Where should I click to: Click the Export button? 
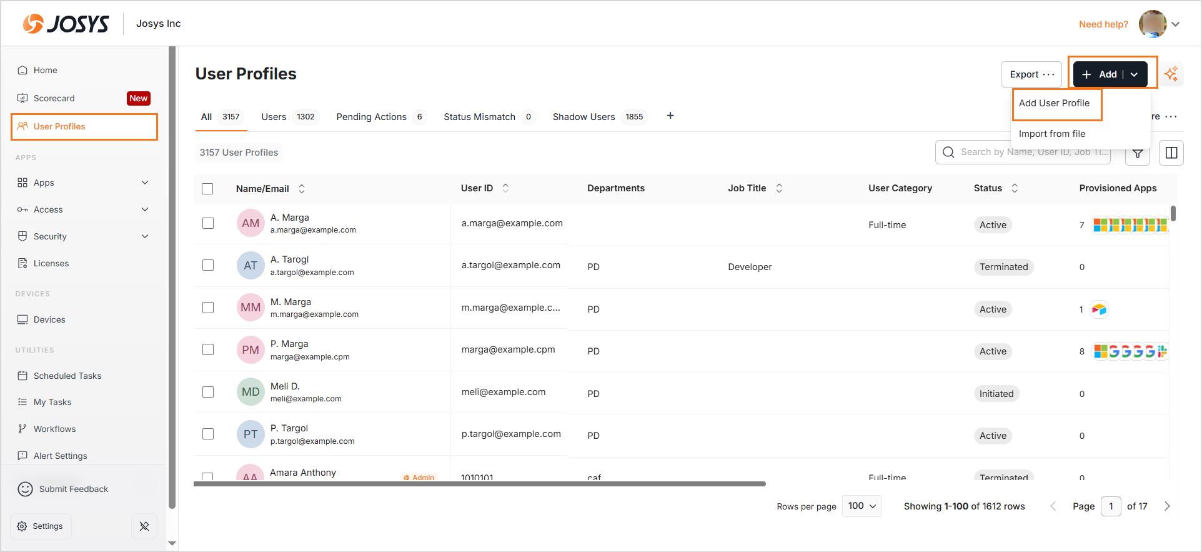pos(1031,74)
